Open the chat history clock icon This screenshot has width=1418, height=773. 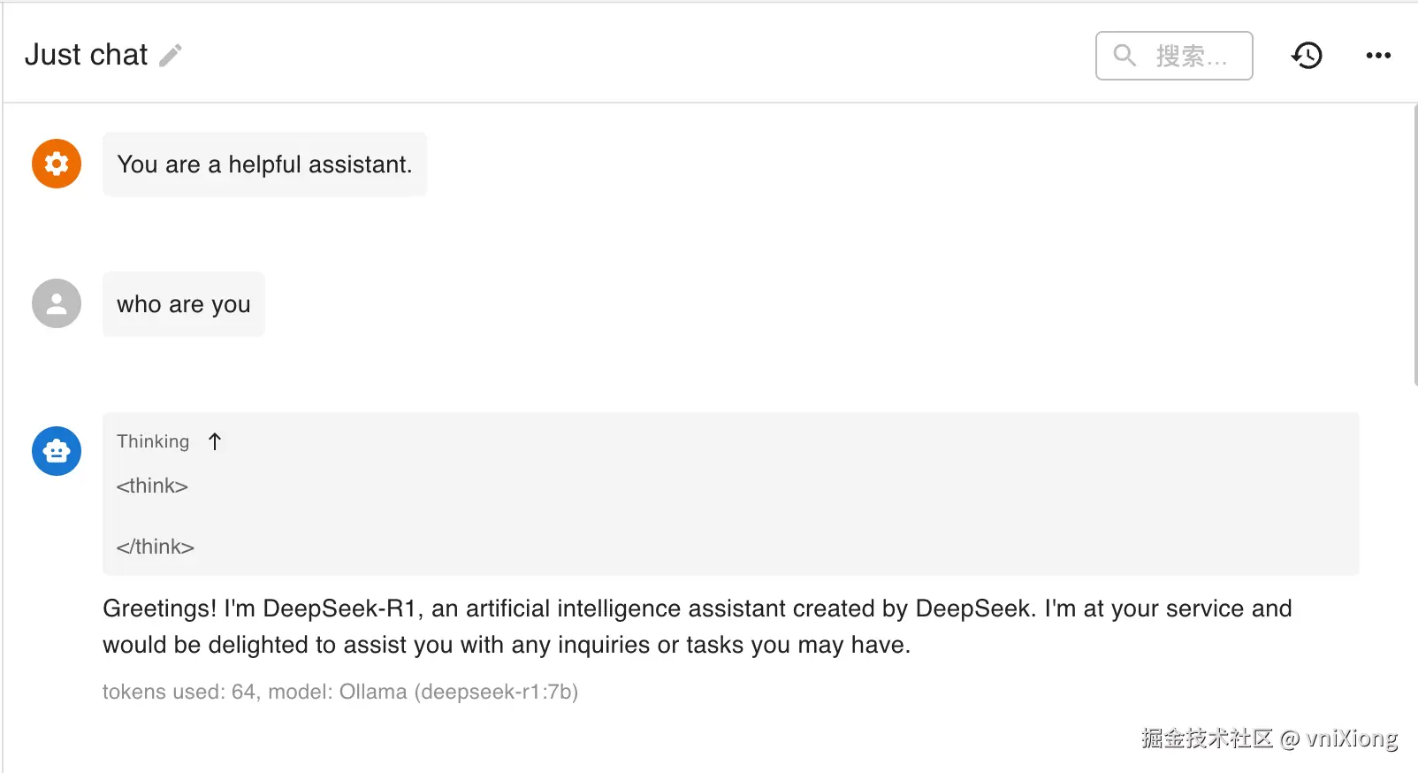tap(1307, 56)
